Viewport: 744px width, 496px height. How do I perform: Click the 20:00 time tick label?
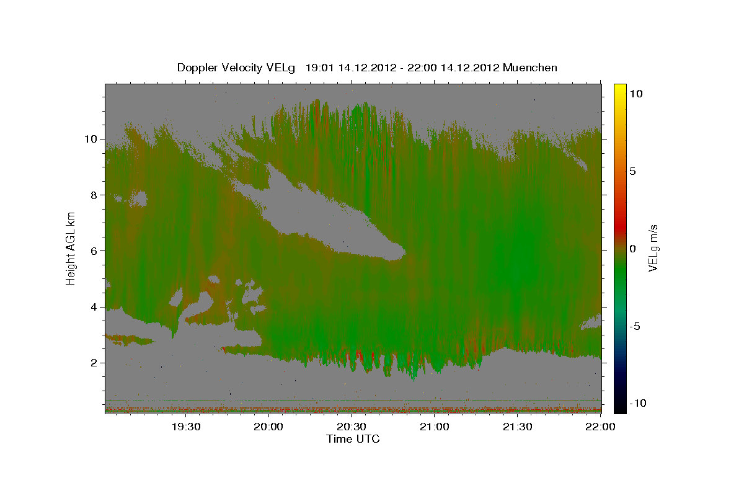(x=269, y=427)
